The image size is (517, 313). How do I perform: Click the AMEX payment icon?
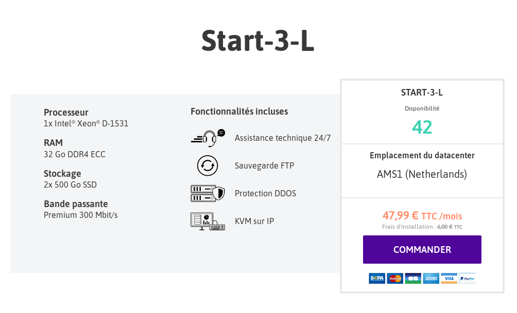pos(431,278)
